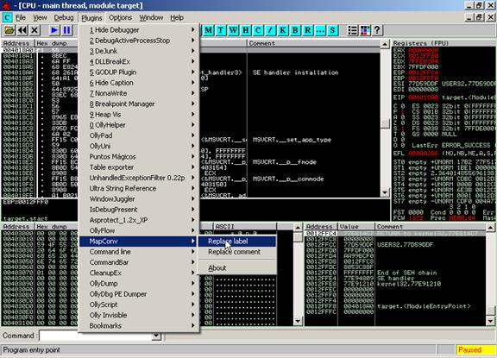Click the Close program X icon
The height and width of the screenshot is (358, 497).
[x=35, y=30]
